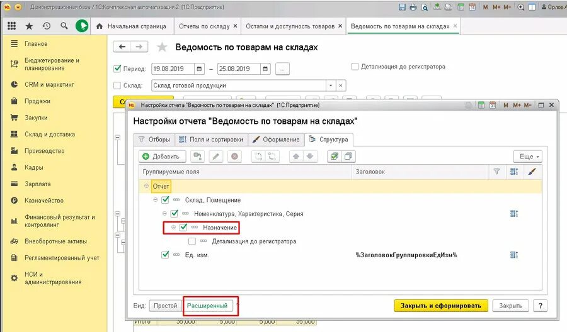The image size is (567, 332).
Task: Toggle the Склад filter checkbox
Action: click(x=117, y=86)
